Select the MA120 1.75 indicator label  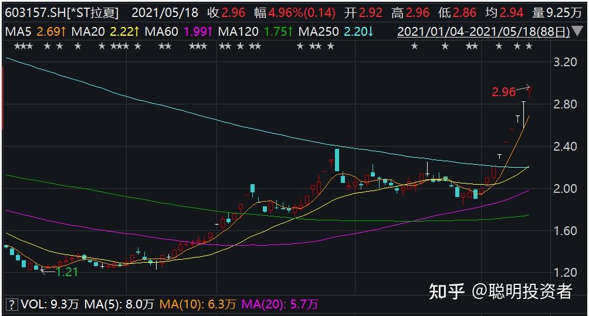pyautogui.click(x=255, y=32)
